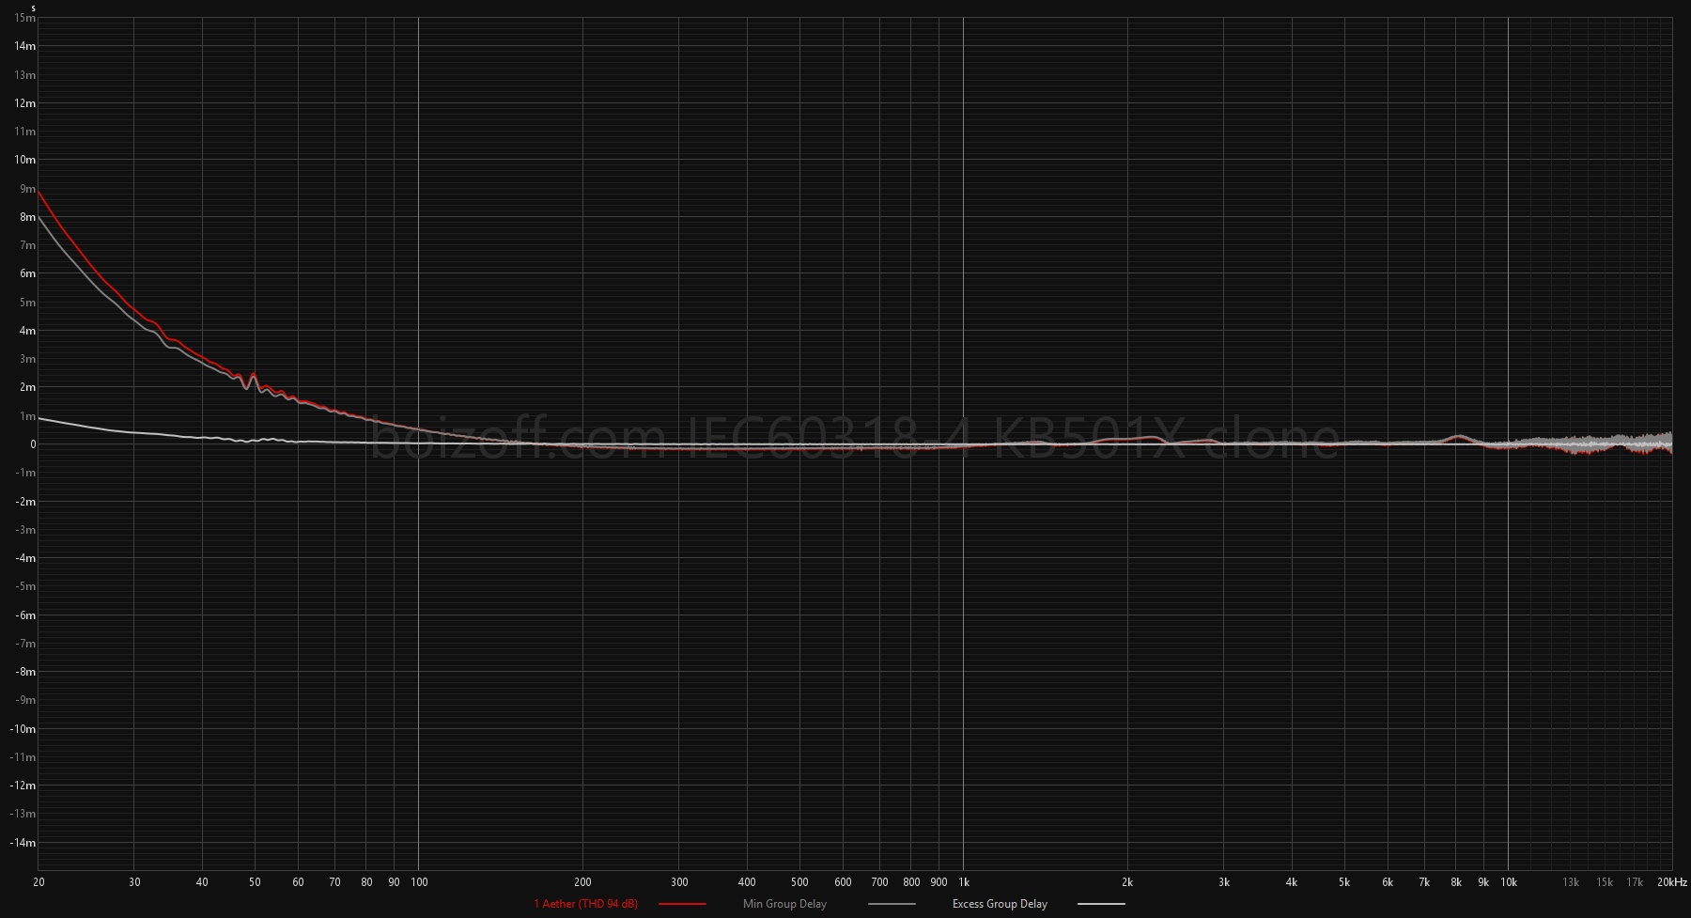Click the '1 Aether (THD 94 dB)' legend label
The width and height of the screenshot is (1691, 918).
tap(585, 904)
